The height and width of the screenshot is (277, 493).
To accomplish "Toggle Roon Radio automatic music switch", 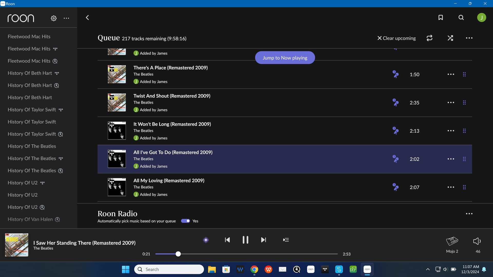I will [x=185, y=221].
